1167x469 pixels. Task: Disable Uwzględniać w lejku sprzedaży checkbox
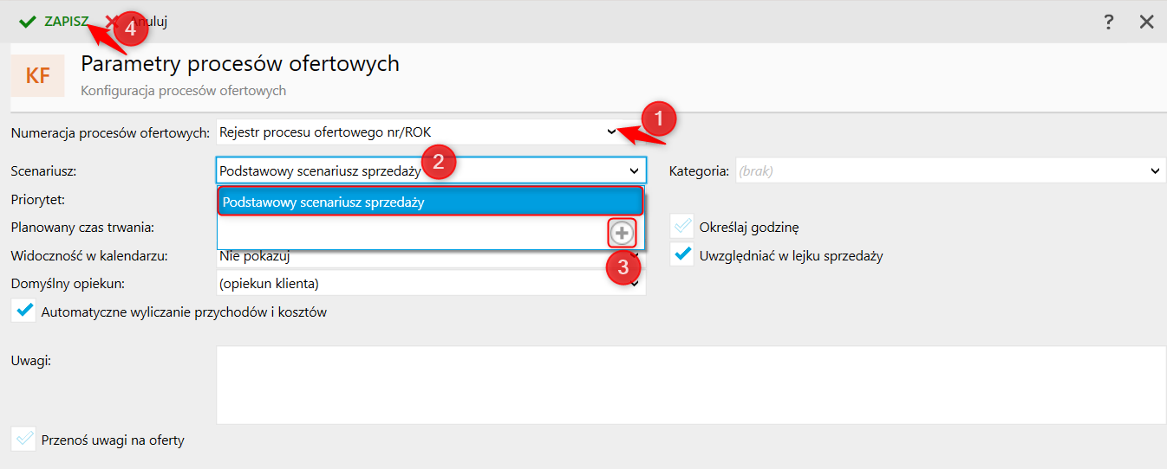[682, 255]
